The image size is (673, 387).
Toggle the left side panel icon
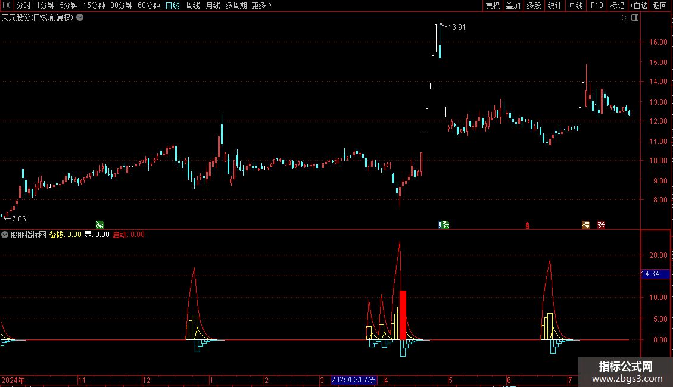coord(7,5)
